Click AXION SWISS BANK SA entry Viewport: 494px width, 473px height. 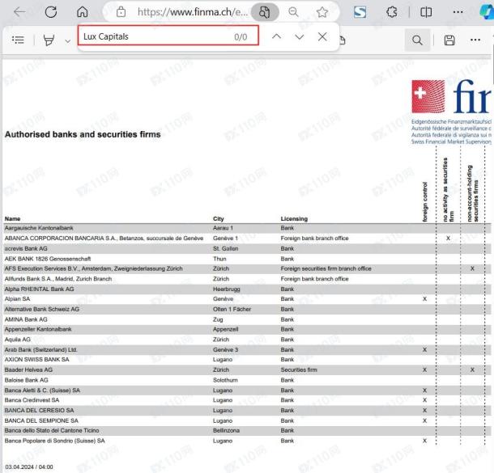[36, 360]
